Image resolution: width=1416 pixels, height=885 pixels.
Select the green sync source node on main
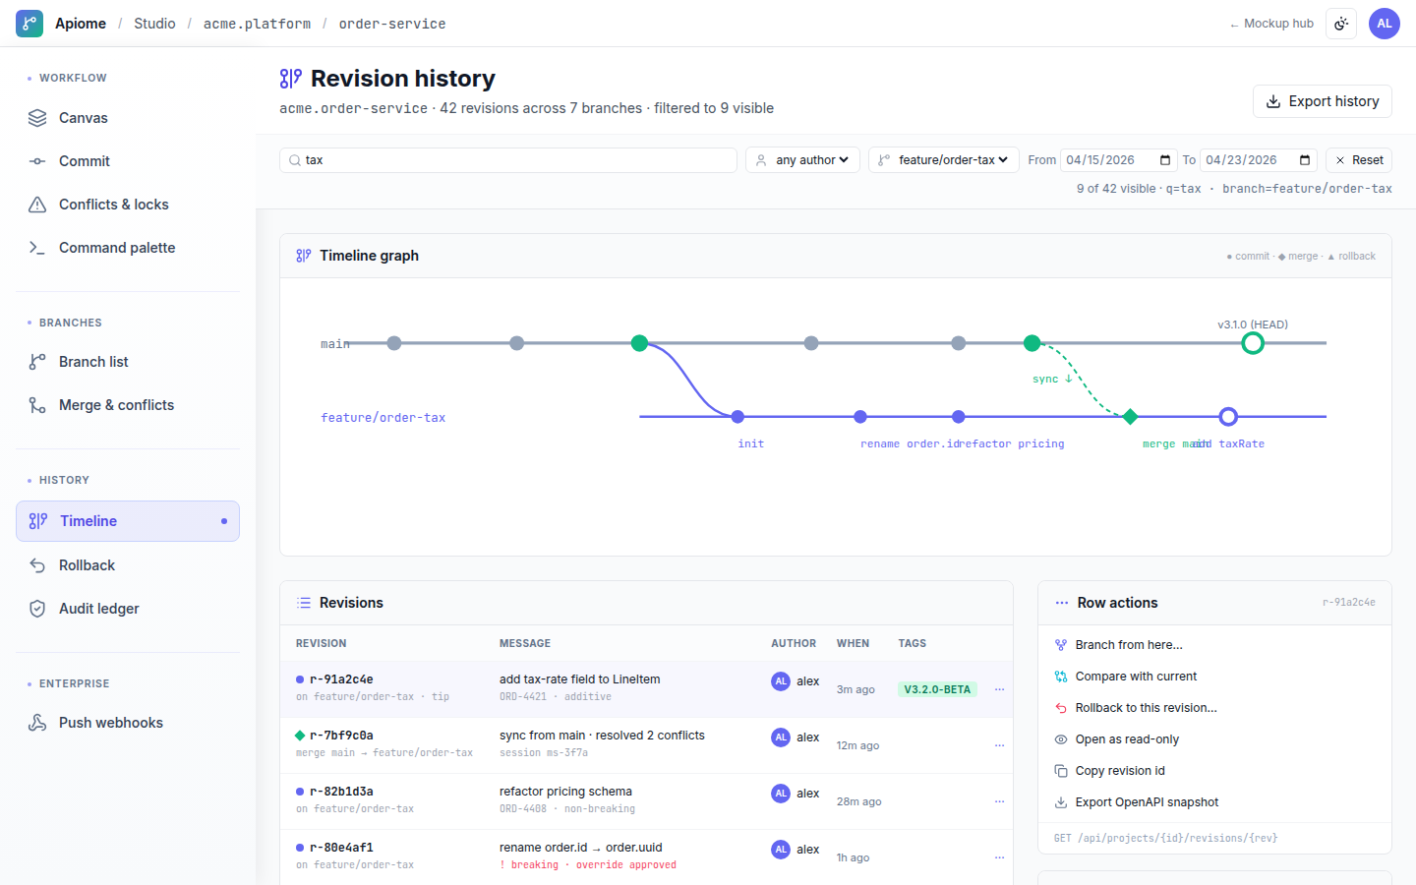(x=1032, y=343)
